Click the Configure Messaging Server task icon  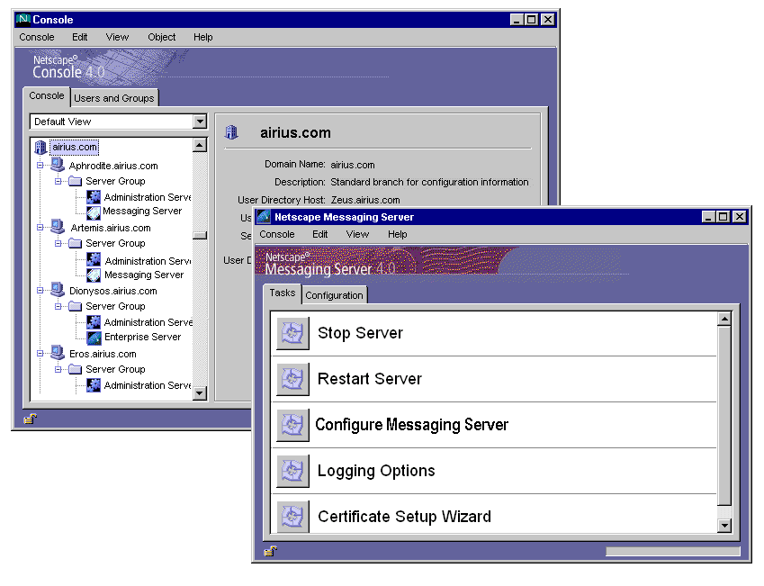[292, 425]
